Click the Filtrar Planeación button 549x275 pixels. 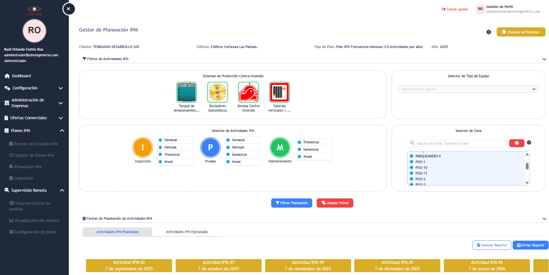coord(292,203)
